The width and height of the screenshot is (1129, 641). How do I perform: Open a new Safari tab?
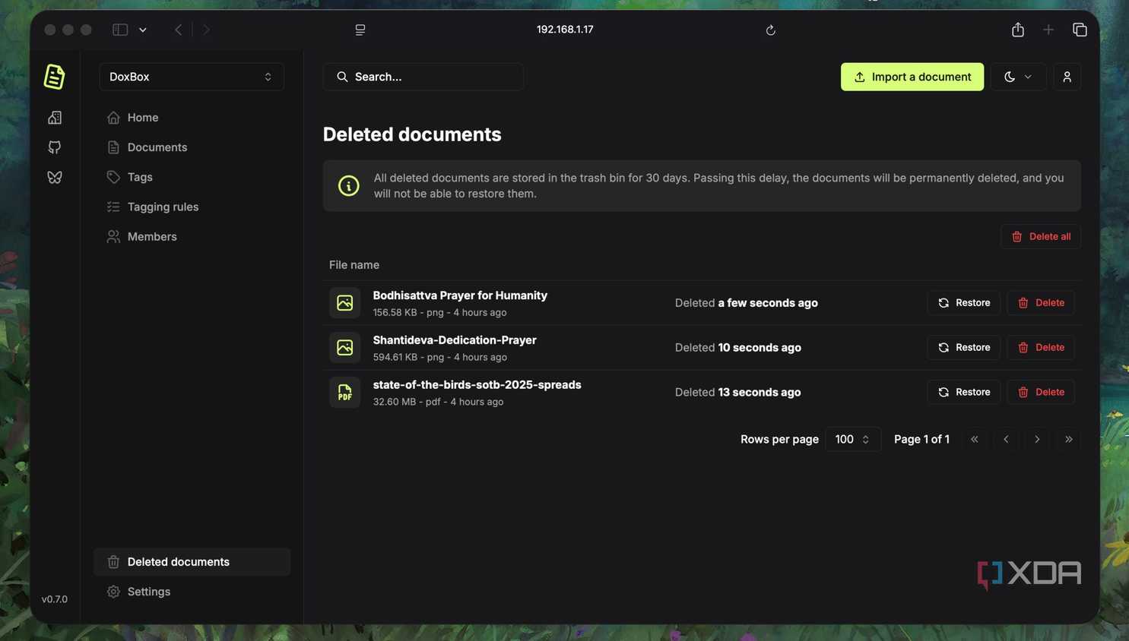coord(1048,30)
